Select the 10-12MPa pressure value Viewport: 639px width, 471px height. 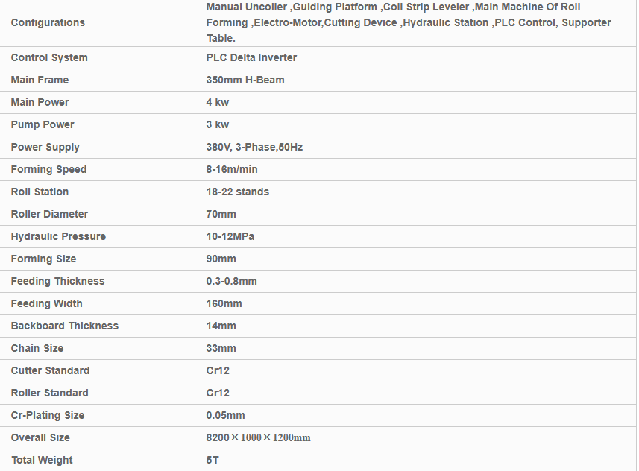[x=230, y=236]
